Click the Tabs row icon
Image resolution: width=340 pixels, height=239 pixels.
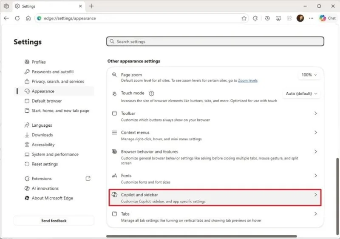point(114,214)
